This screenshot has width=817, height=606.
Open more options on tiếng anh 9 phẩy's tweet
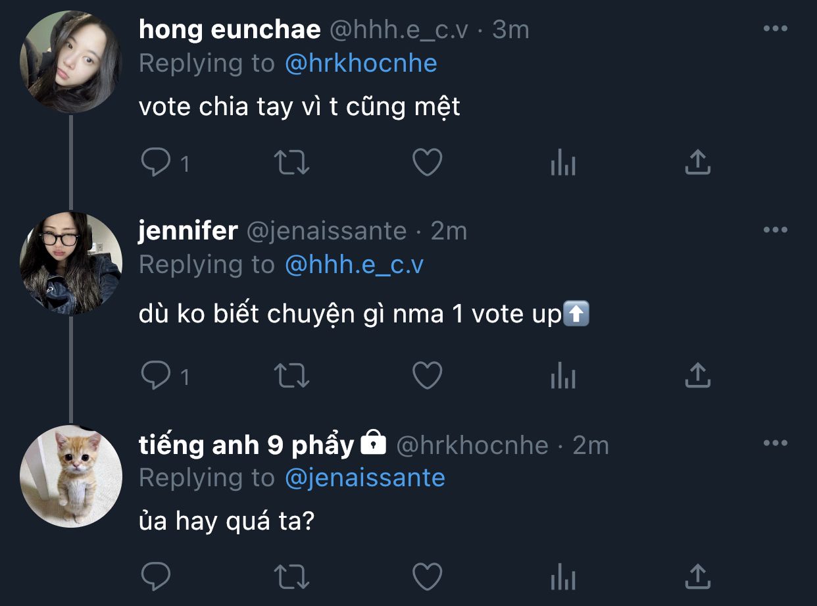click(x=775, y=443)
